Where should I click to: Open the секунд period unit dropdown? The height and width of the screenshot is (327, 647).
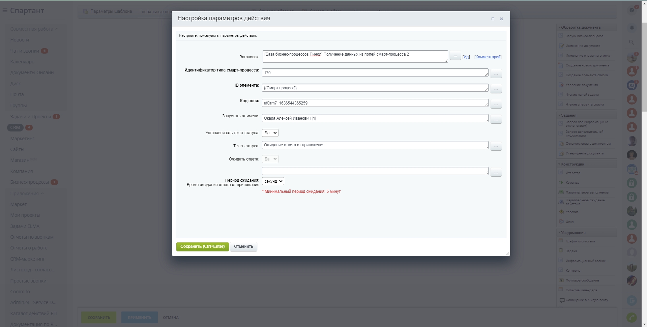273,181
